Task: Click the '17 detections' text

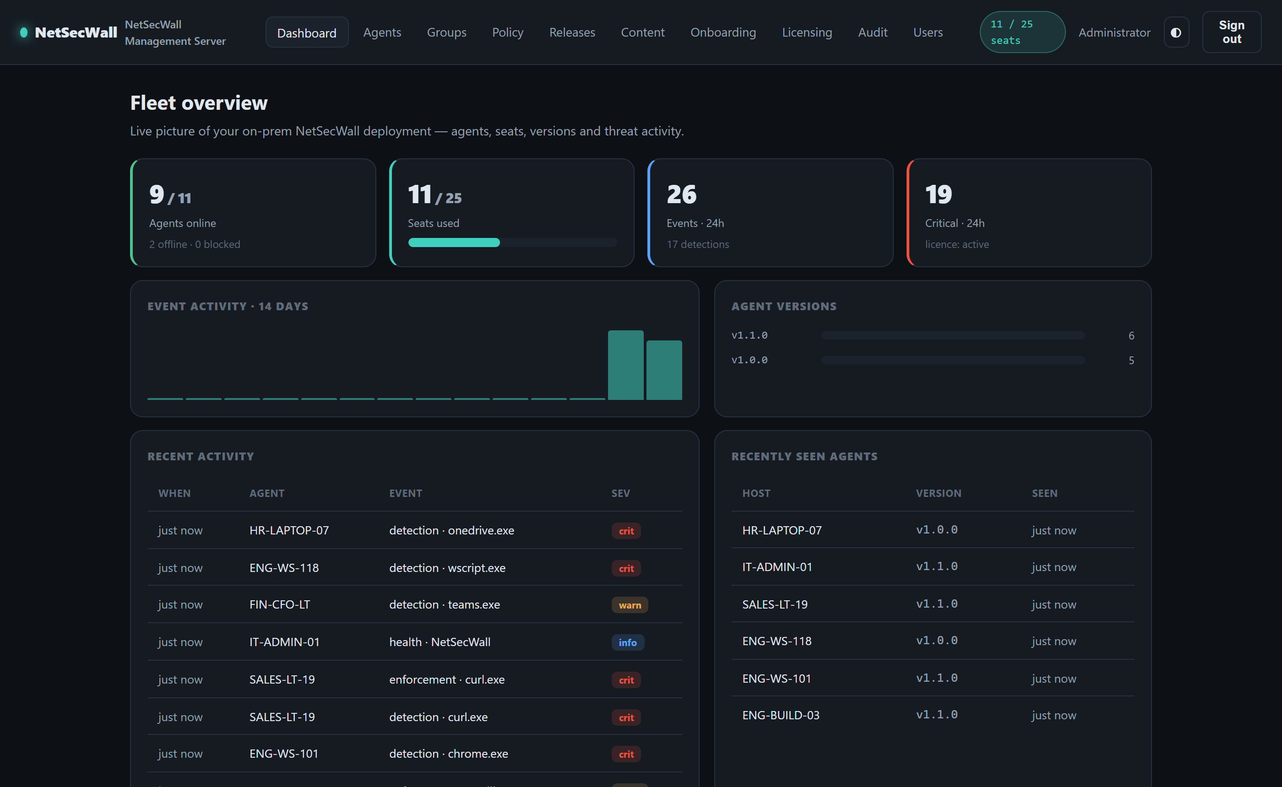Action: tap(698, 244)
